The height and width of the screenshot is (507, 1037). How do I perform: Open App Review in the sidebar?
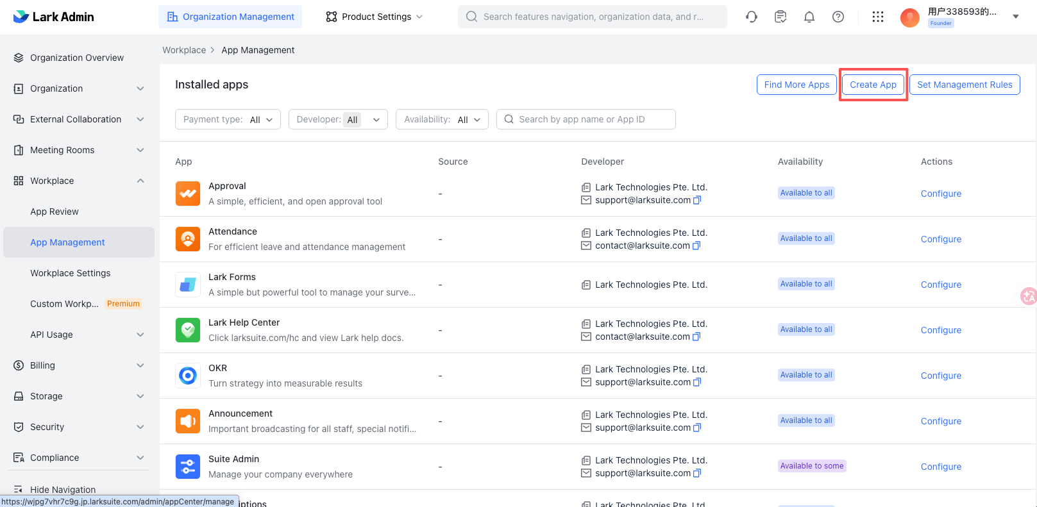click(55, 212)
